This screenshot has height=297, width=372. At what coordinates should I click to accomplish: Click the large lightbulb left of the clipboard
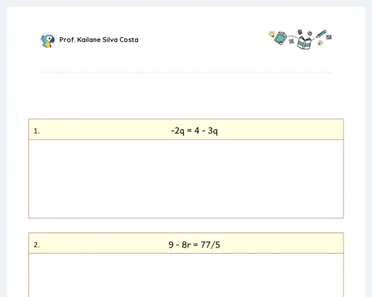[x=271, y=34]
